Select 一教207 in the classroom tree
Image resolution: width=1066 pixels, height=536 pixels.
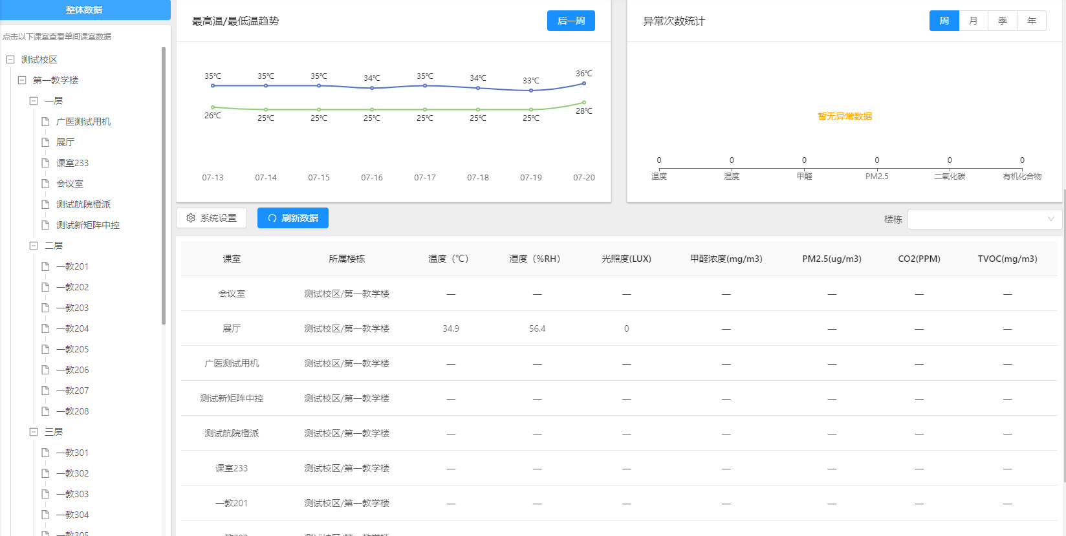pyautogui.click(x=72, y=391)
